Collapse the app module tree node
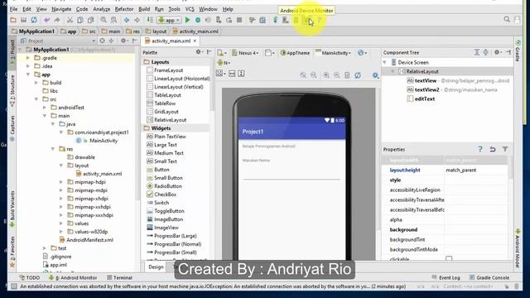This screenshot has width=530, height=298. pos(28,74)
